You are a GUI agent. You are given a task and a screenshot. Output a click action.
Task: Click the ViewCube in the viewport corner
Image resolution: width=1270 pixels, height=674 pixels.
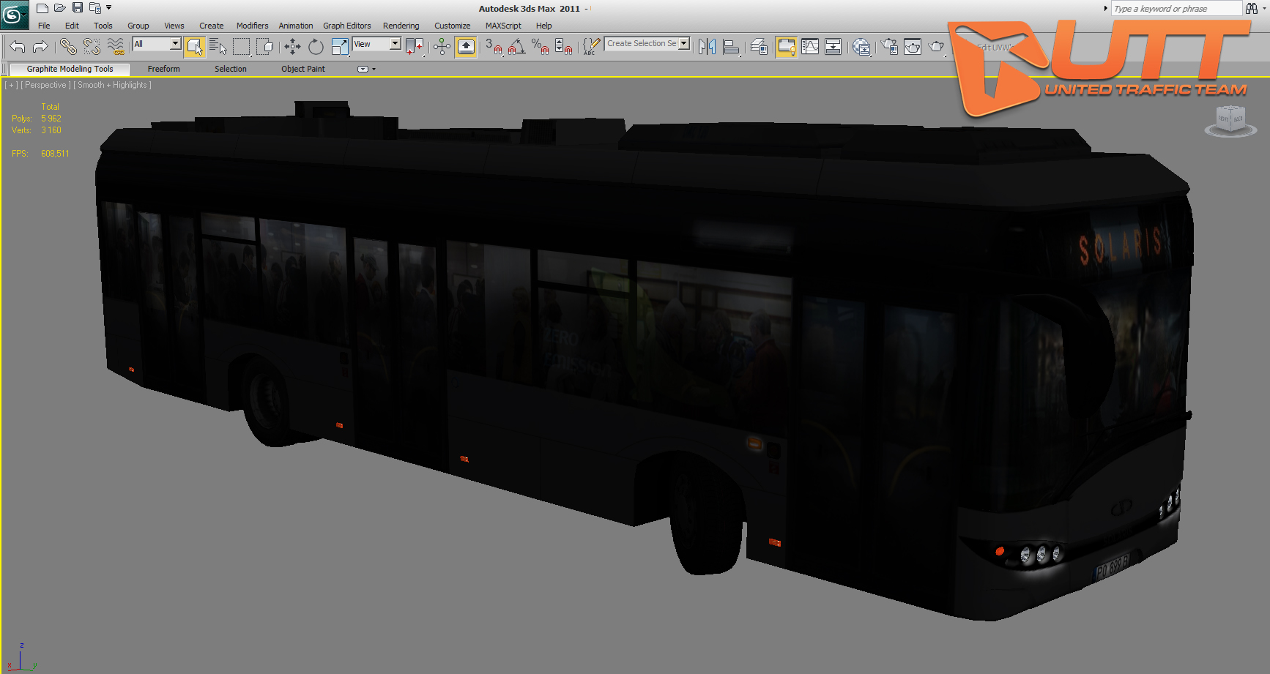coord(1230,120)
